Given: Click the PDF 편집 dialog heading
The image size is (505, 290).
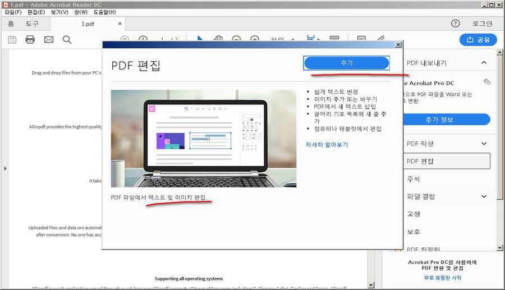Looking at the screenshot, I should [x=136, y=66].
